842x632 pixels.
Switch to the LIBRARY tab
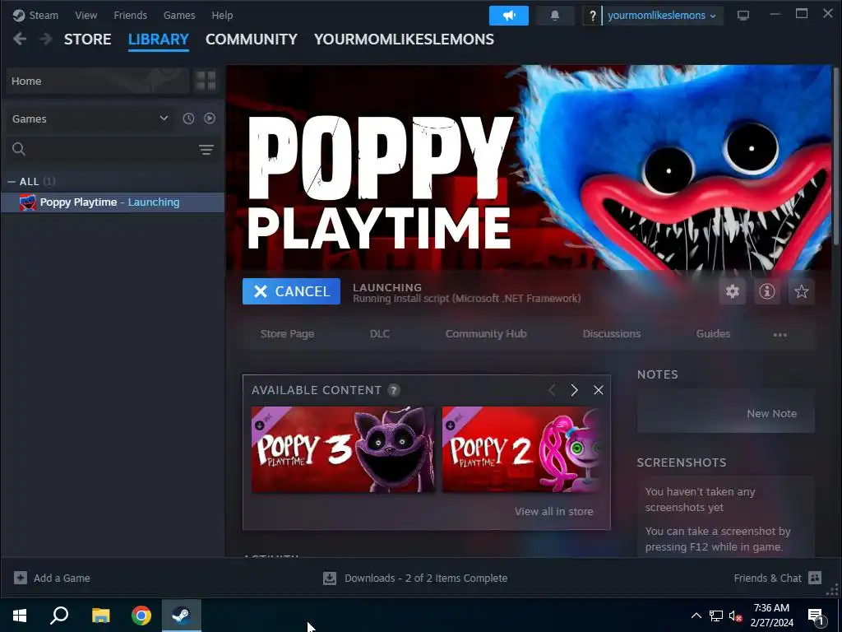point(159,39)
